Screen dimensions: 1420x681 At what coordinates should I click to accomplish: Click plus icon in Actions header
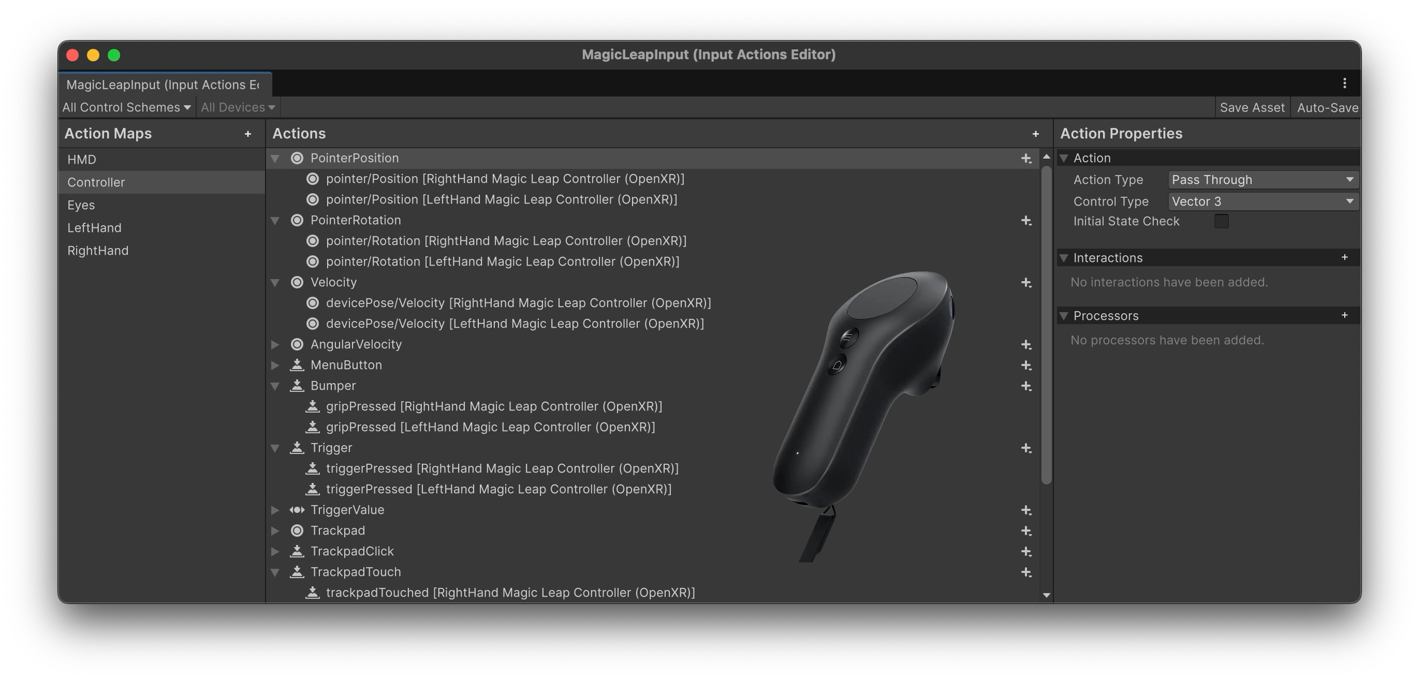pyautogui.click(x=1035, y=134)
